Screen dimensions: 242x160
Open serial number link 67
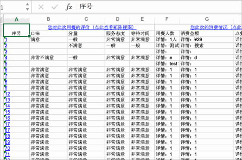point(7,130)
